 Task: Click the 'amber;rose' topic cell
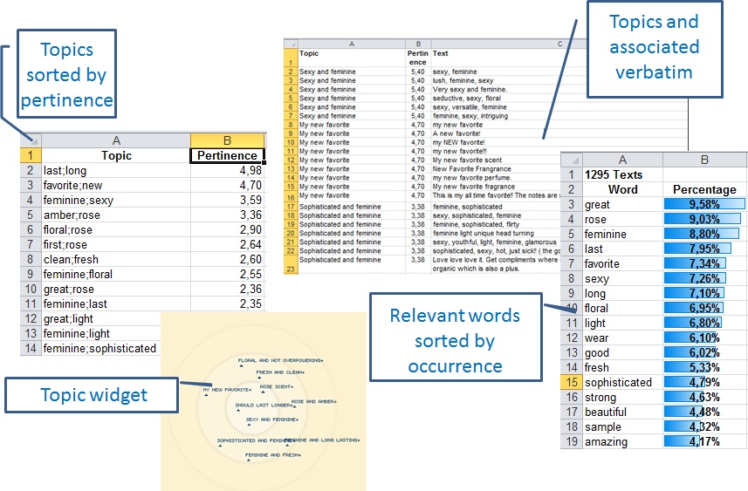pos(116,215)
